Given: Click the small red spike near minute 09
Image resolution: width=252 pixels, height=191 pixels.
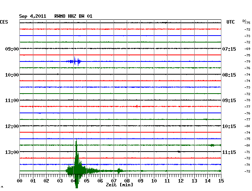Looking at the screenshot, I should click(x=137, y=106).
